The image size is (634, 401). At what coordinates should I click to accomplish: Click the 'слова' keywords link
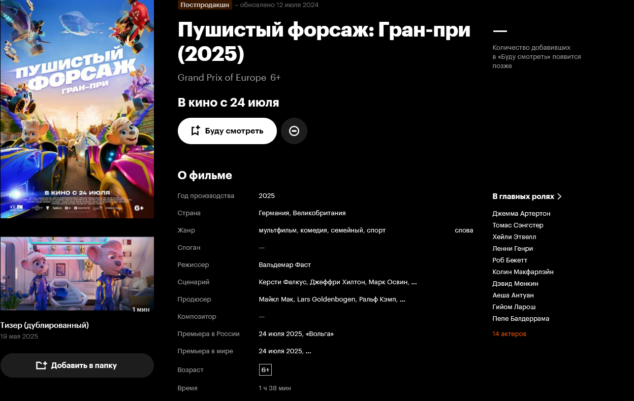click(x=464, y=230)
